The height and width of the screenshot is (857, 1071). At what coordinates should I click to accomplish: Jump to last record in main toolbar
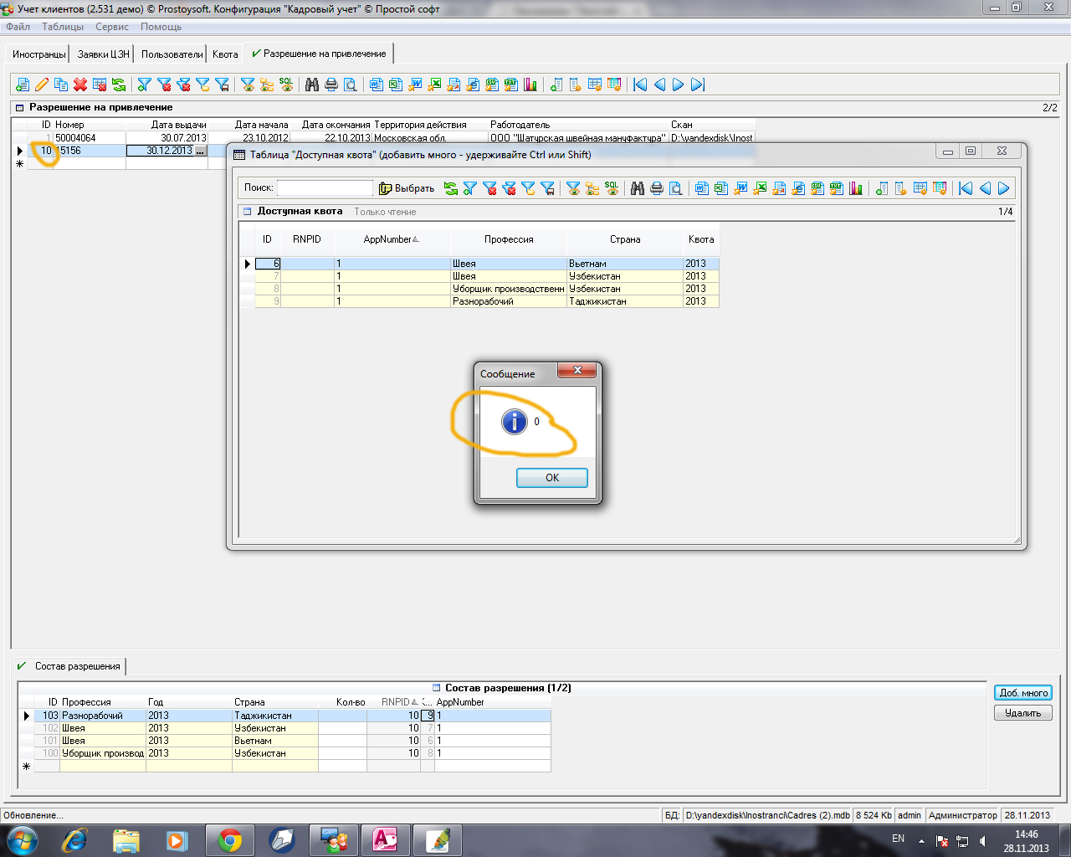click(x=698, y=85)
